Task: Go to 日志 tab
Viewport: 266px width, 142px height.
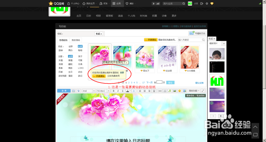Action: point(89,16)
